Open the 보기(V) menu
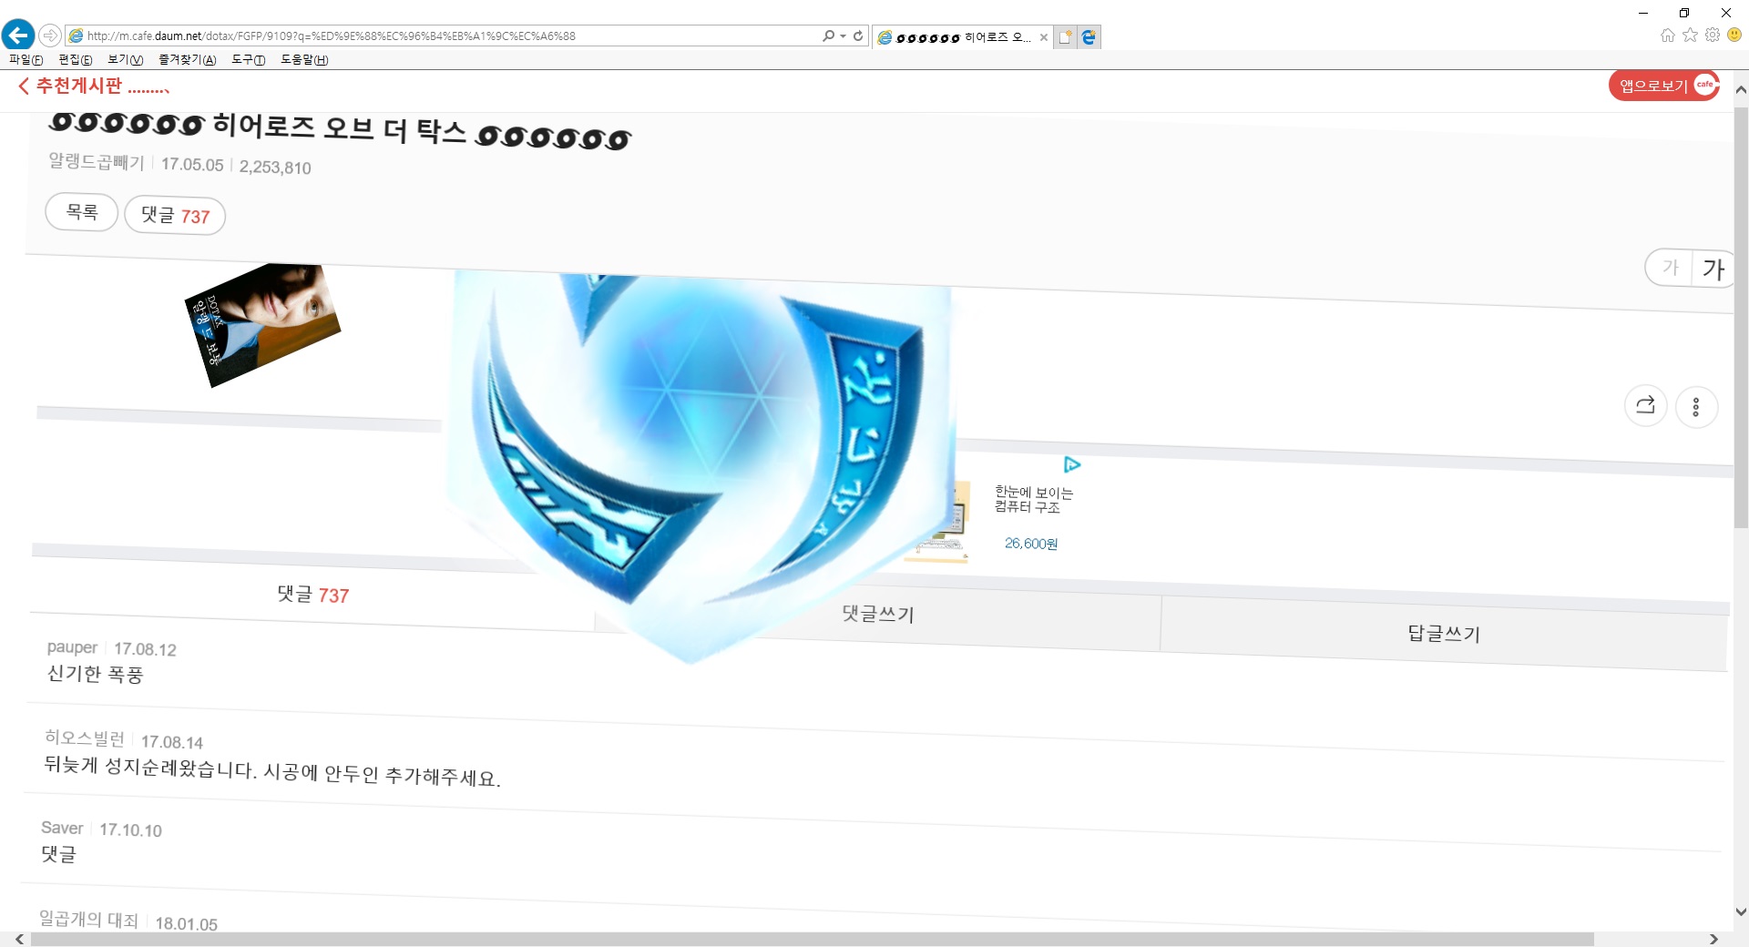 125,59
